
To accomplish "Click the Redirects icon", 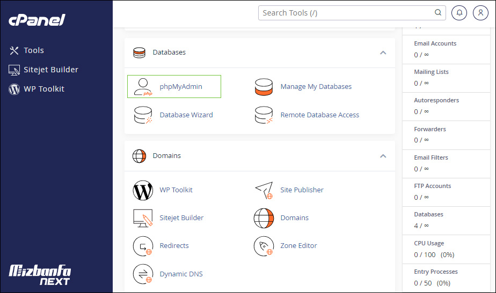I will click(x=143, y=246).
